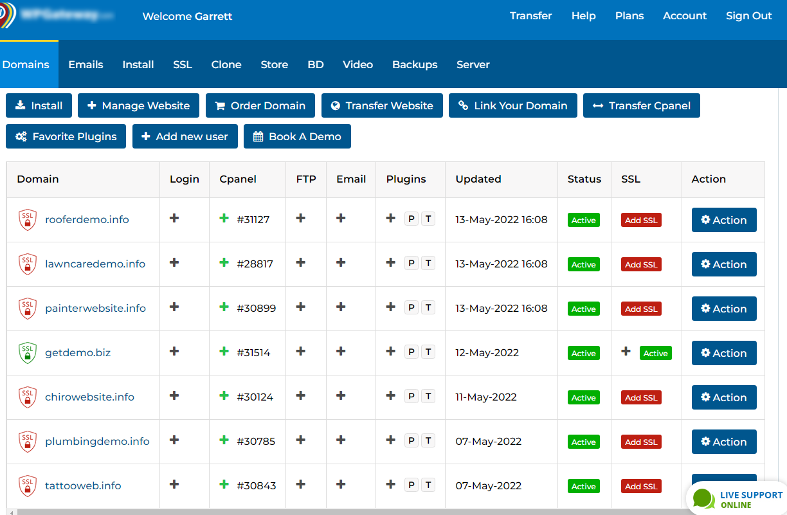Click the Order Domain button
787x515 pixels.
coord(260,105)
